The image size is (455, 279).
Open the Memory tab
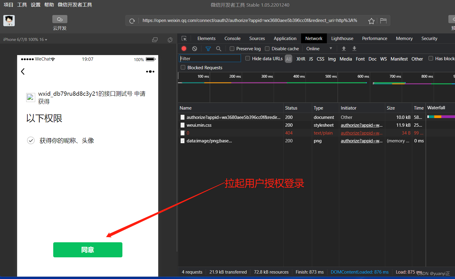(x=404, y=39)
